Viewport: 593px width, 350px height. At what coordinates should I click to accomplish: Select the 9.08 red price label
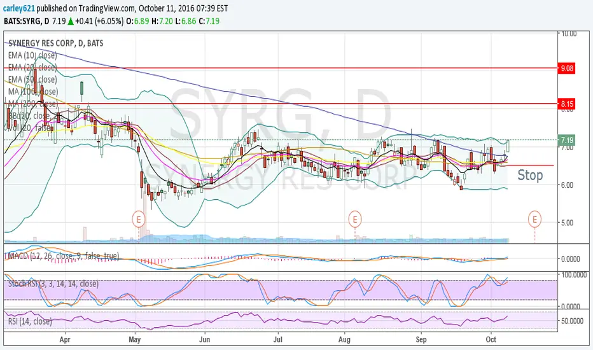pos(566,69)
